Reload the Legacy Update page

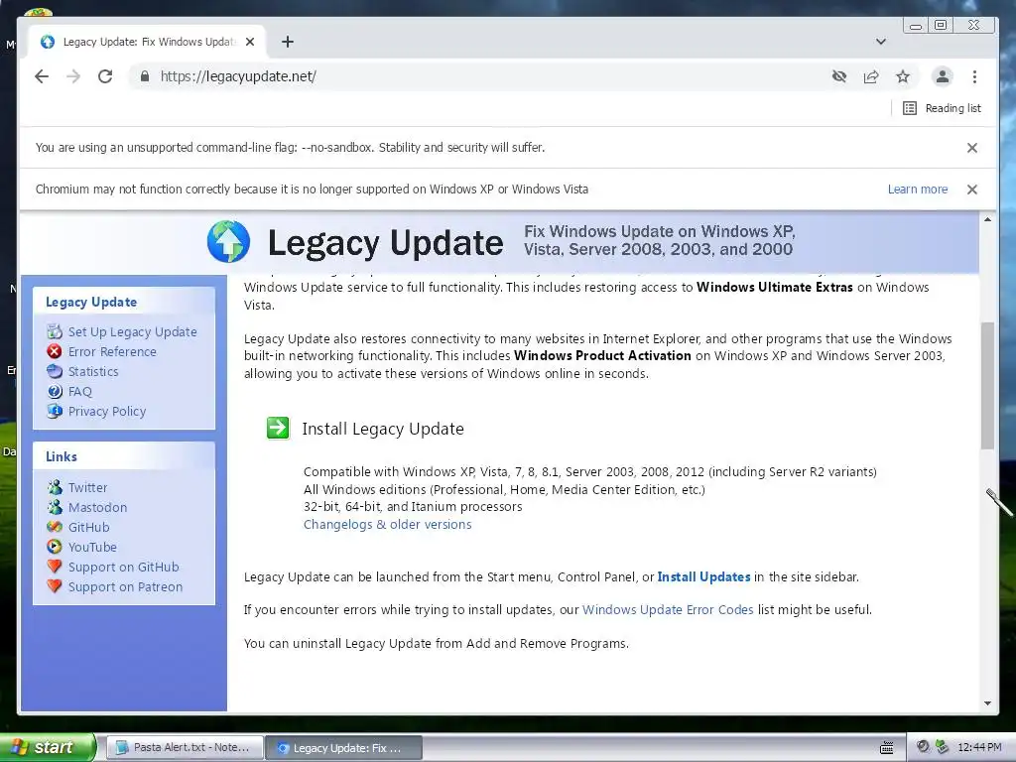[x=105, y=76]
